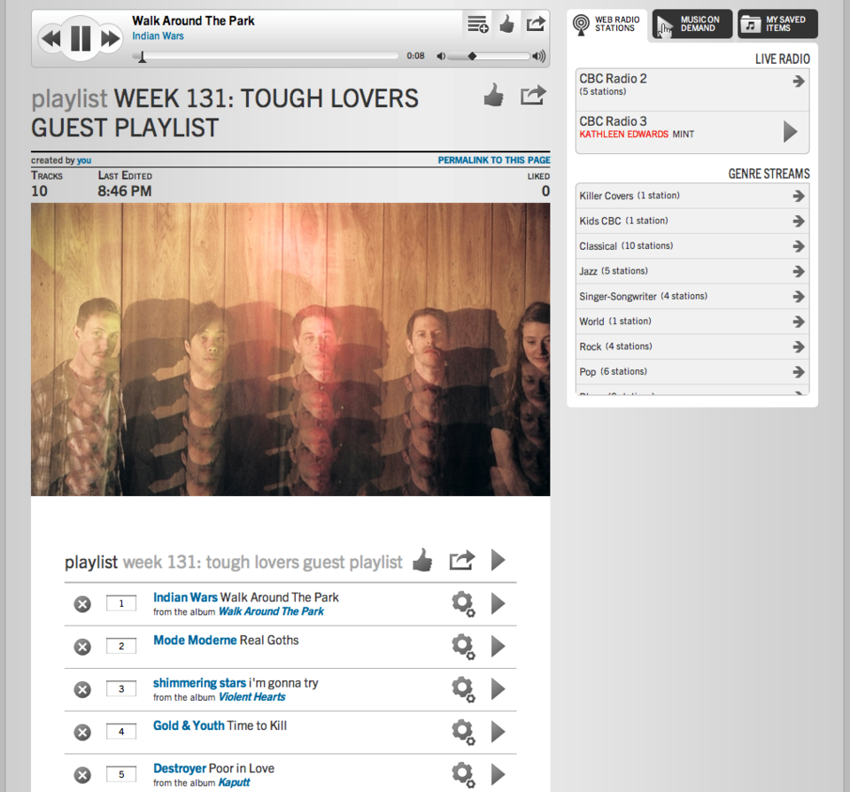850x792 pixels.
Task: Open the 'you' creator link
Action: click(x=84, y=160)
